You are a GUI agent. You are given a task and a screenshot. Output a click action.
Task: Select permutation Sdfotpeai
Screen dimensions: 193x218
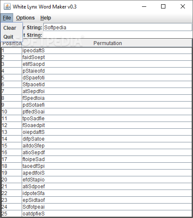tap(107, 207)
